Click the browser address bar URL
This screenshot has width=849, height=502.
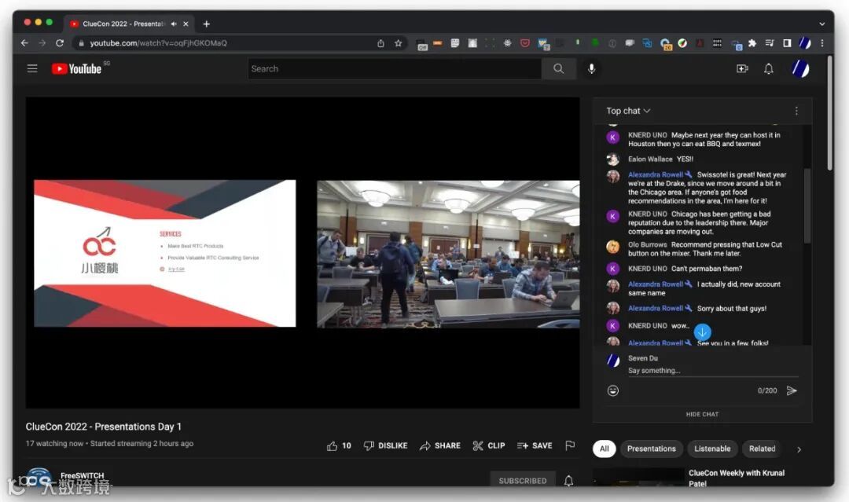point(158,43)
